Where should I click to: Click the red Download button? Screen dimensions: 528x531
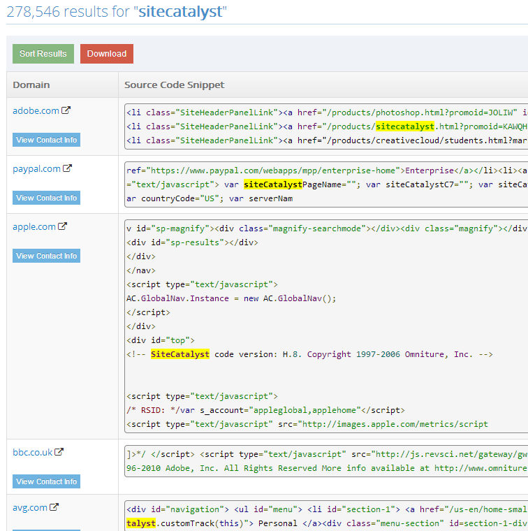point(107,54)
